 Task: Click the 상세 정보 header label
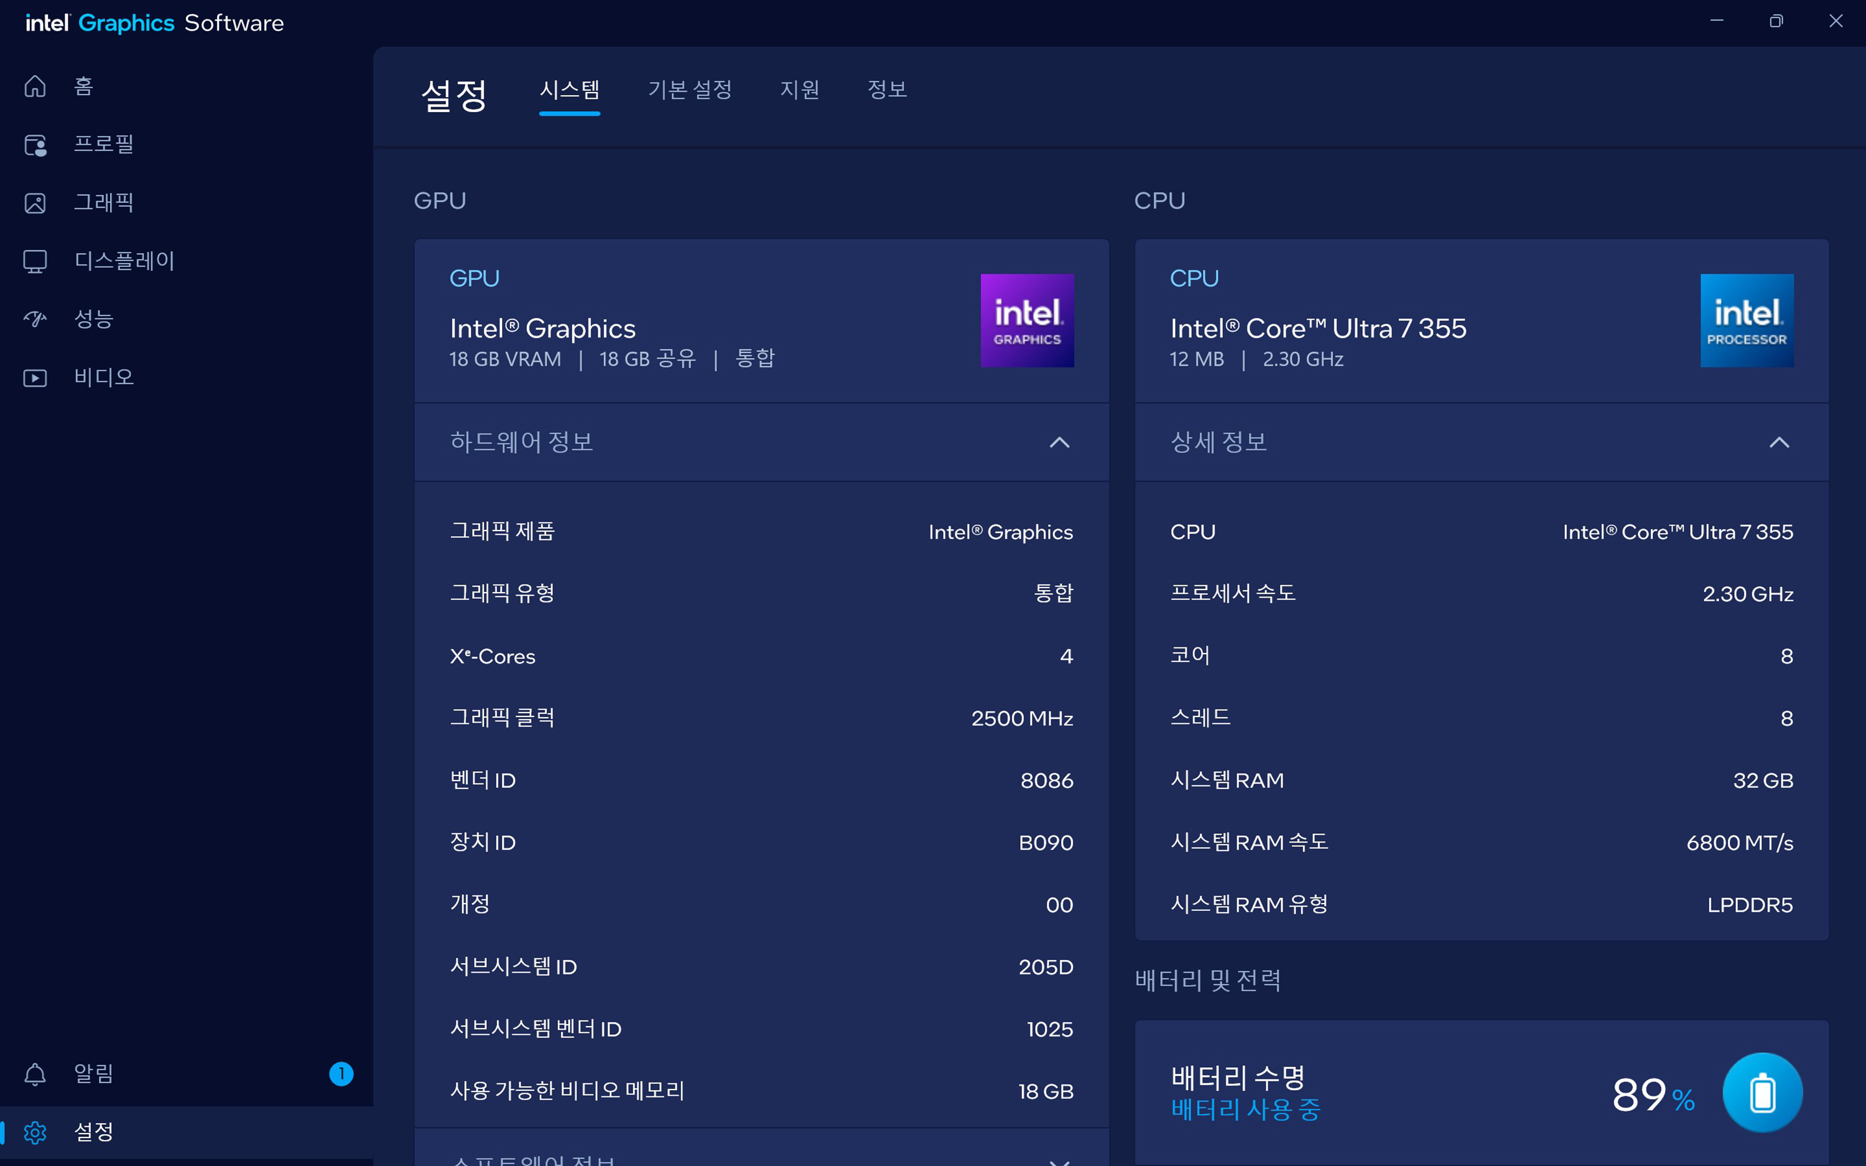(x=1218, y=442)
